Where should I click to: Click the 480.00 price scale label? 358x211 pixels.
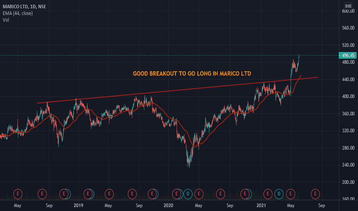[348, 62]
